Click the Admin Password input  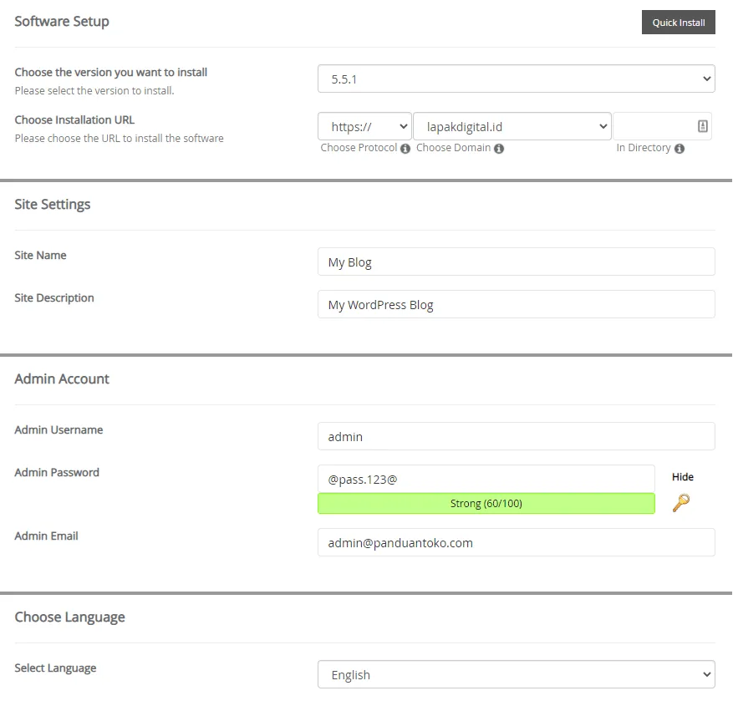[x=486, y=478]
